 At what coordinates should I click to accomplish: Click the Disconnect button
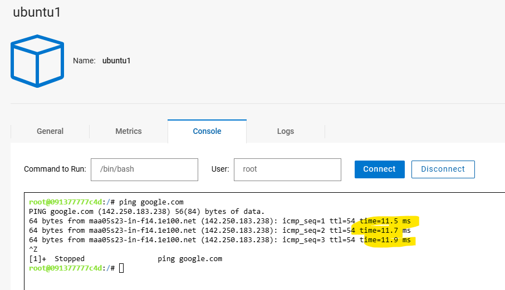click(x=443, y=169)
